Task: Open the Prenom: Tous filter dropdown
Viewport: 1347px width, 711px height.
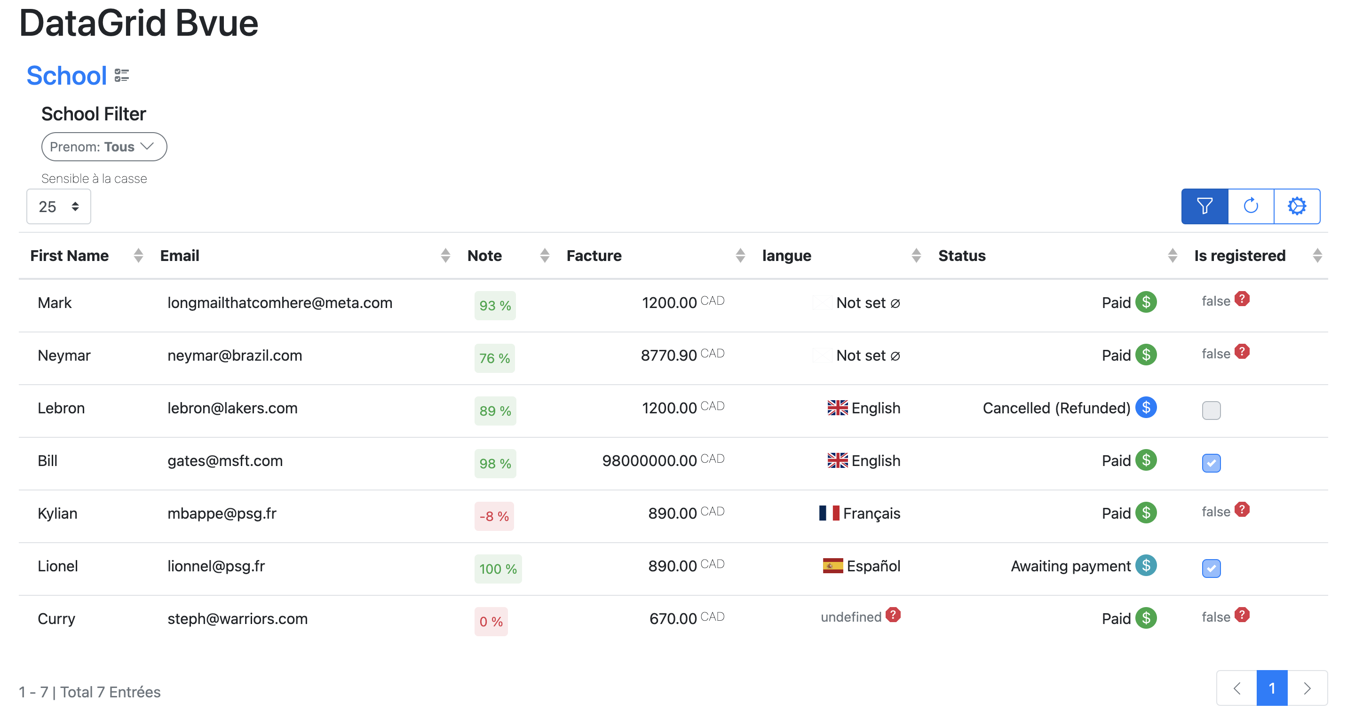Action: 104,147
